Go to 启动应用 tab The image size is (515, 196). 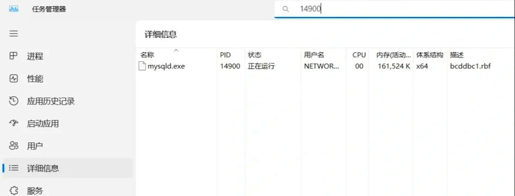[x=68, y=124]
